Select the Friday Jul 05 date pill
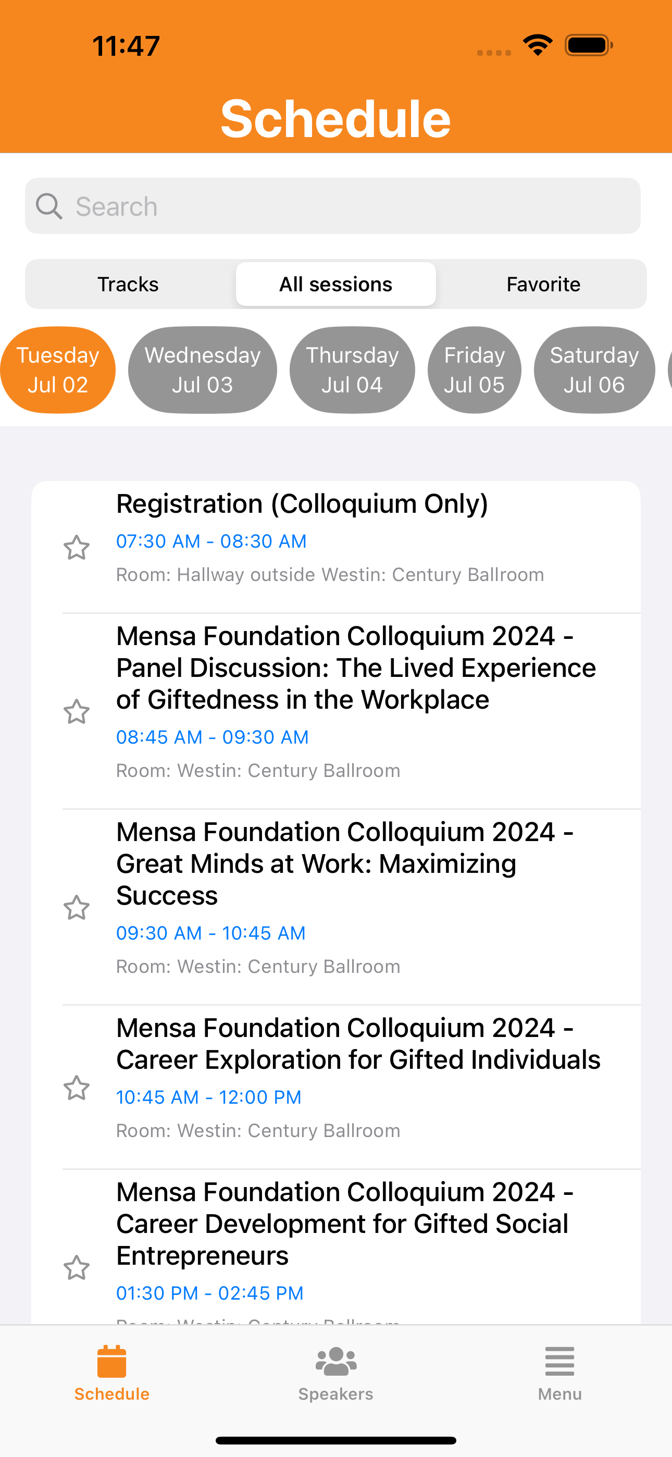The image size is (672, 1457). tap(474, 370)
